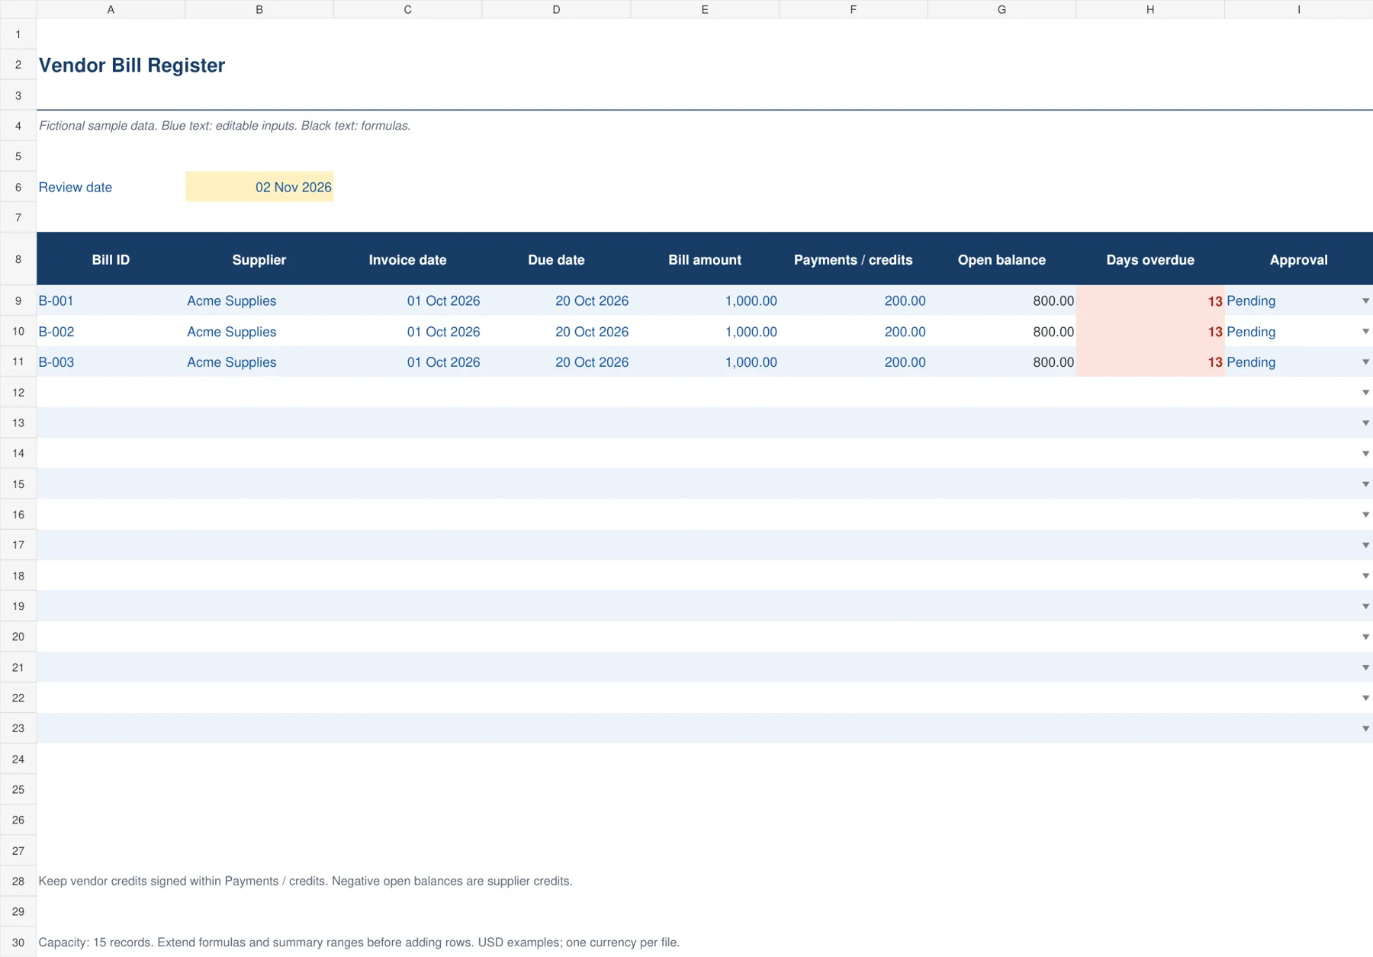Image resolution: width=1373 pixels, height=957 pixels.
Task: Click the Supplier table header cell
Action: tap(259, 259)
